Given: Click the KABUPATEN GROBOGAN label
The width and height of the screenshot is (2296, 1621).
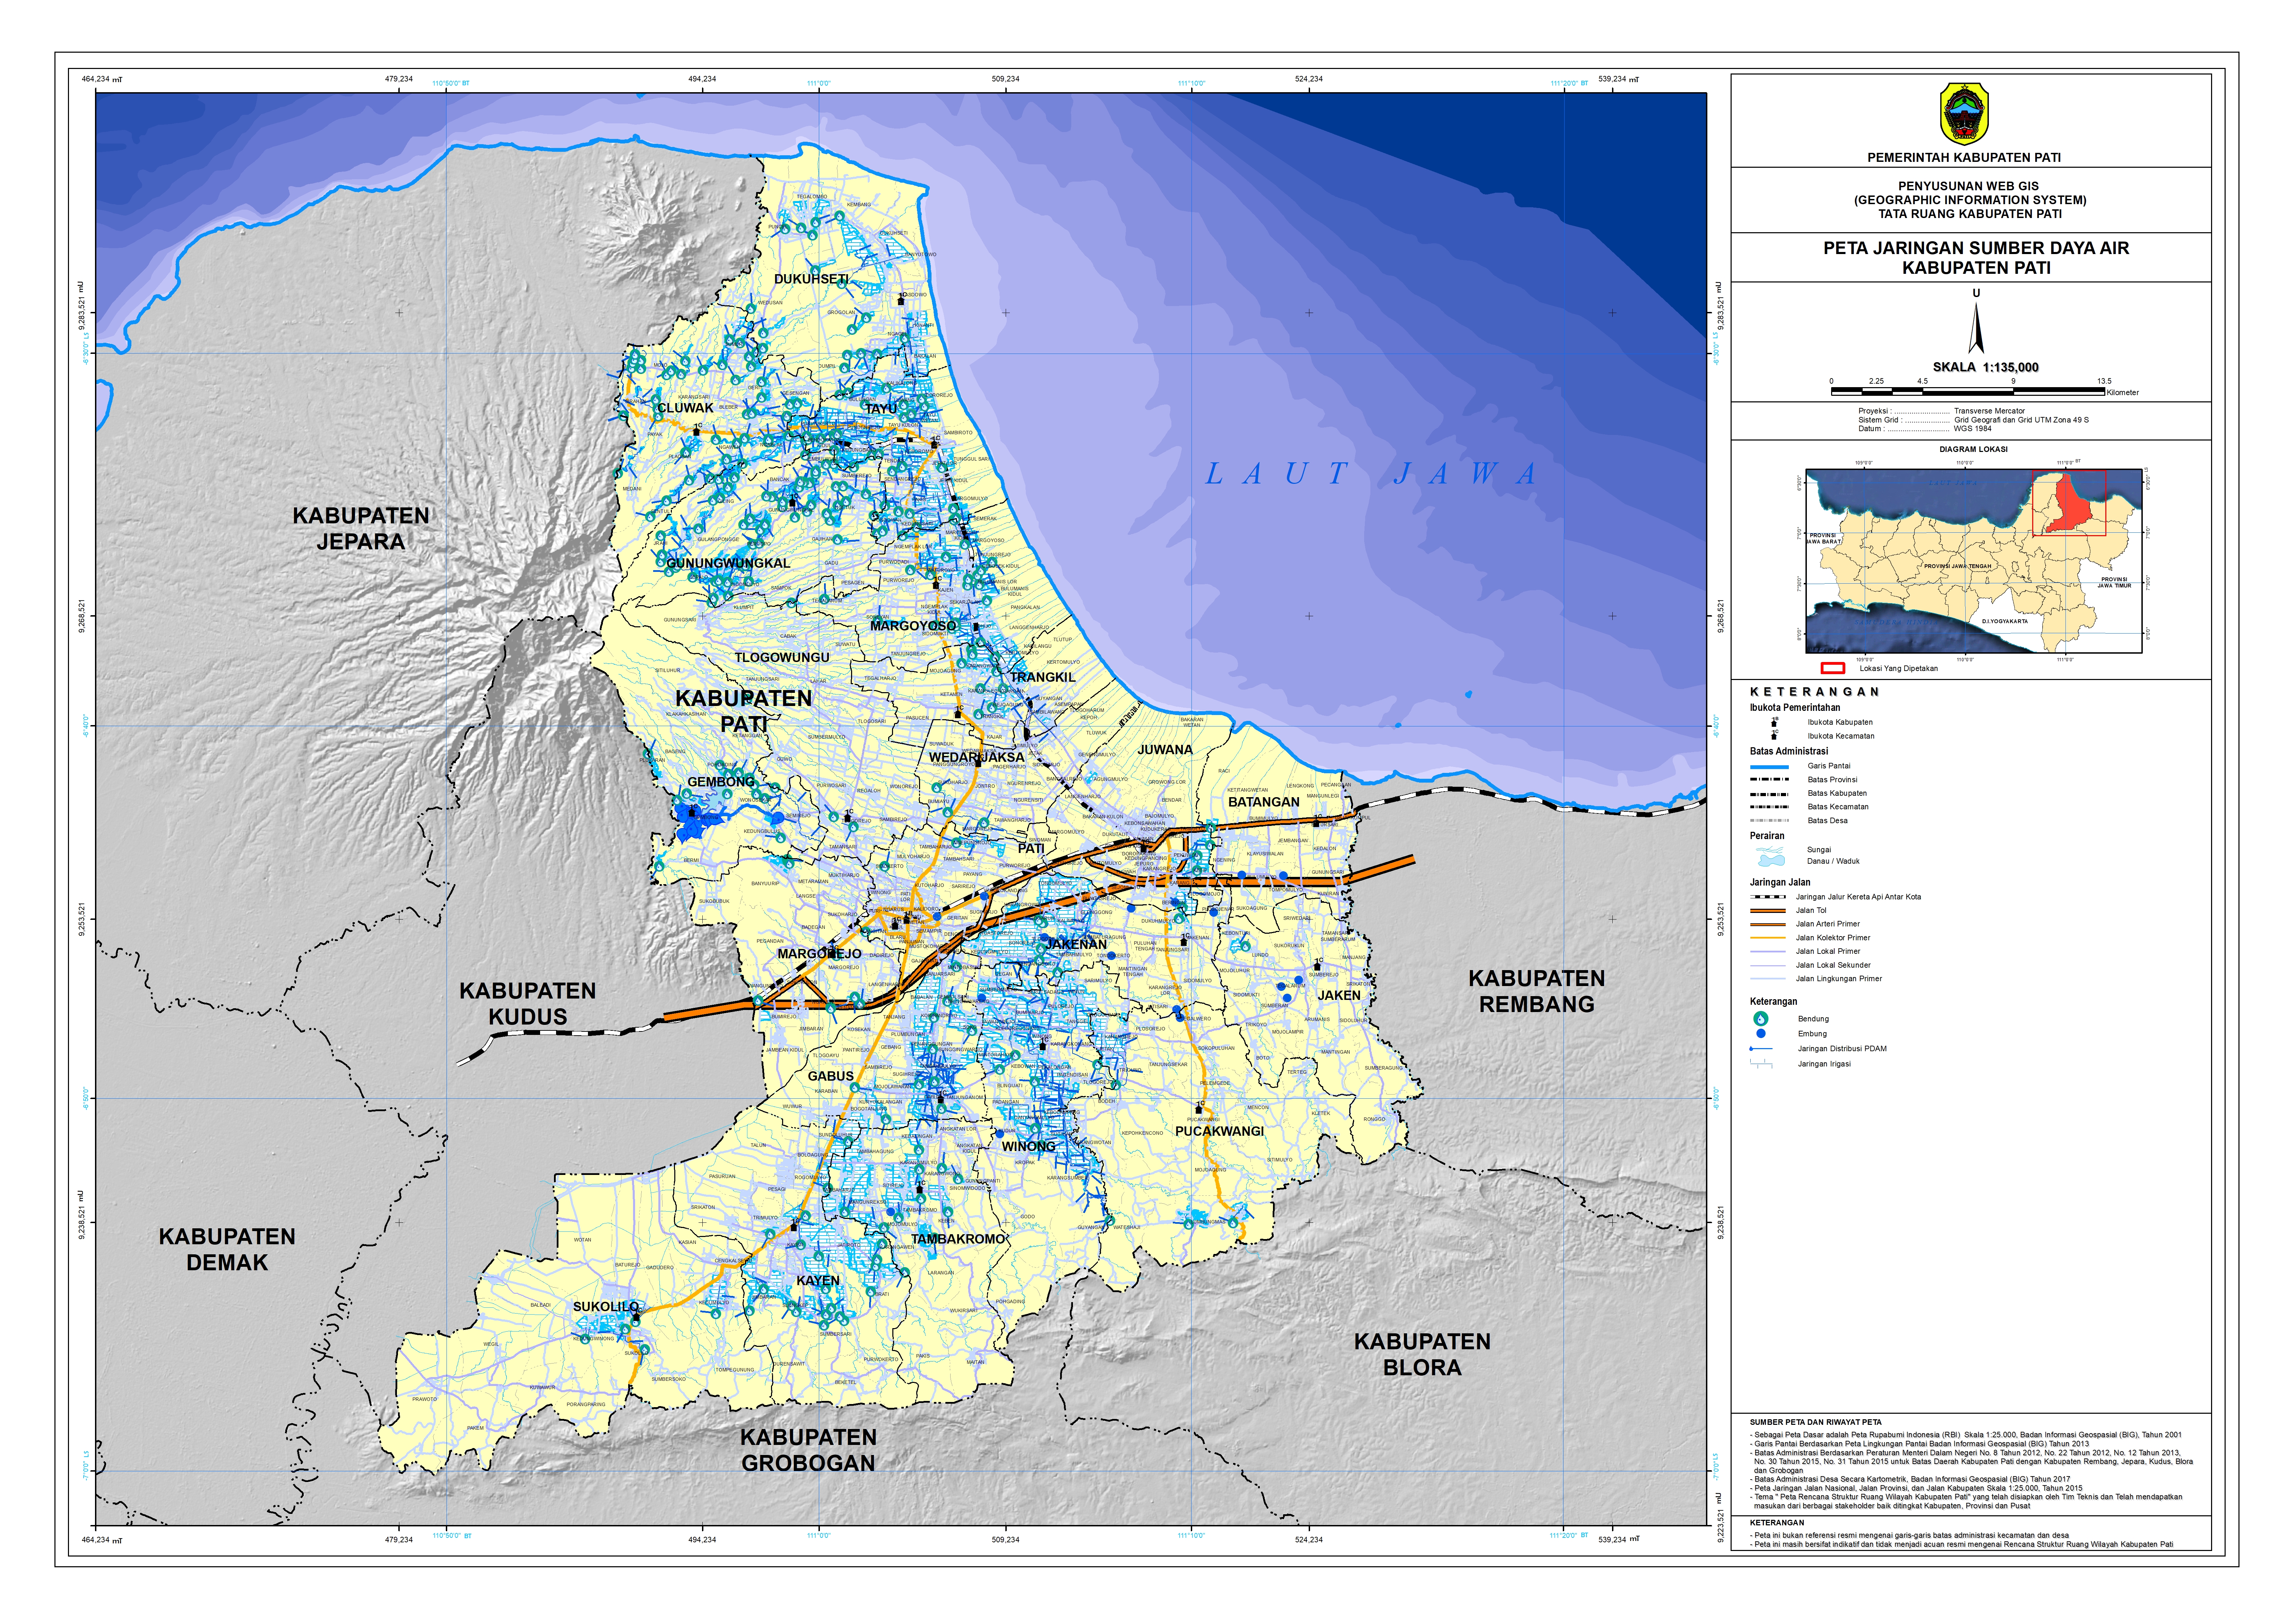Looking at the screenshot, I should [808, 1450].
